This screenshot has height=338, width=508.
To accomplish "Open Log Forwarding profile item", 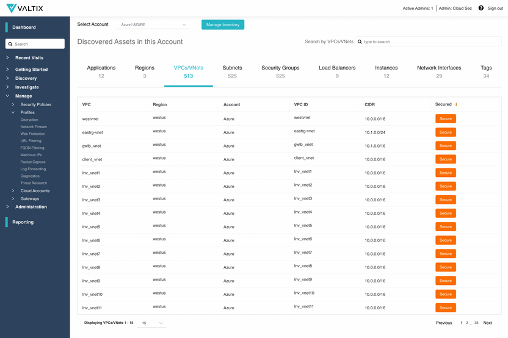I will click(x=33, y=169).
